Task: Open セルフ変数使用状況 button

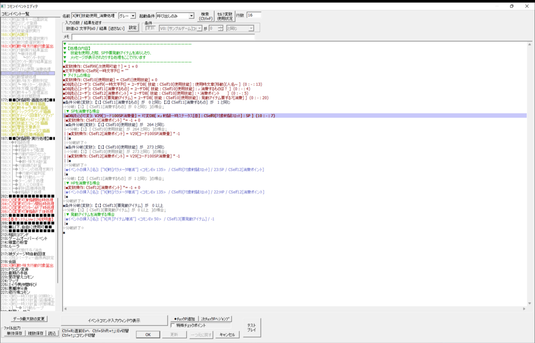Action: click(x=224, y=16)
